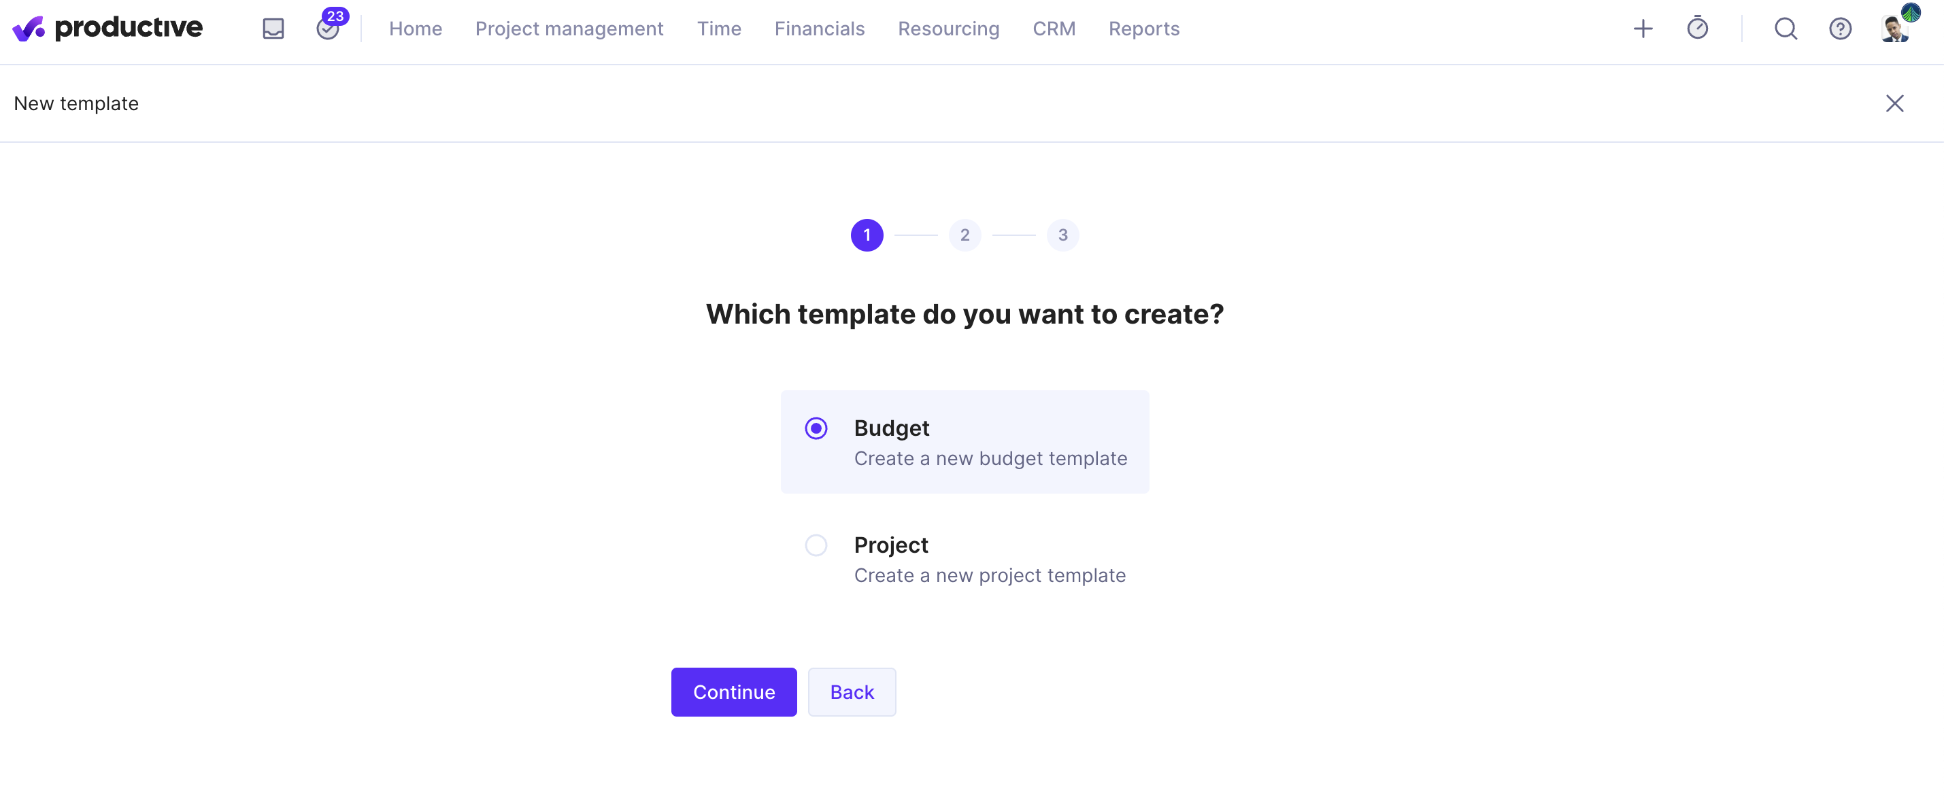Image resolution: width=1944 pixels, height=805 pixels.
Task: Close the New template dialog
Action: point(1894,103)
